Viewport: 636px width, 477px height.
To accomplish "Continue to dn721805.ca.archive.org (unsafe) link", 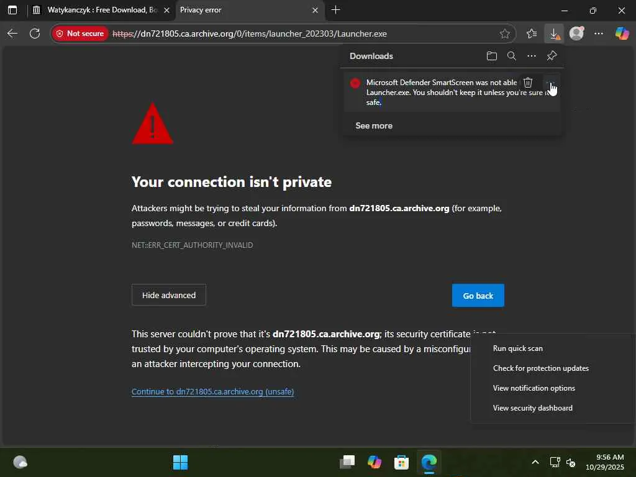I will coord(213,391).
